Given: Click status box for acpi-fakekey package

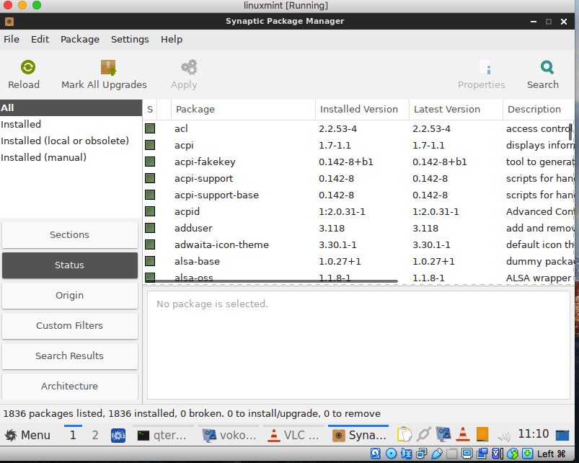Looking at the screenshot, I should 150,162.
